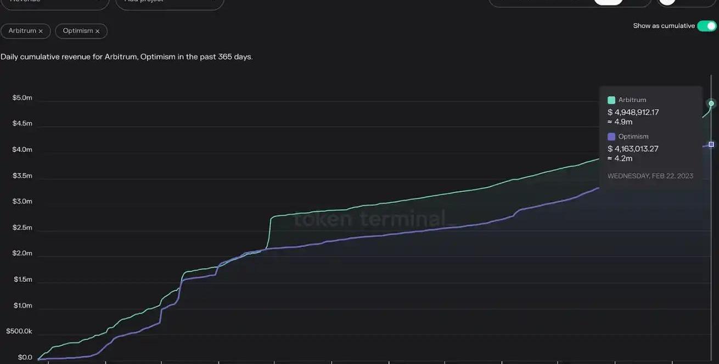Click the "Daily cumulative revenue" description line
The width and height of the screenshot is (719, 364).
pos(127,56)
